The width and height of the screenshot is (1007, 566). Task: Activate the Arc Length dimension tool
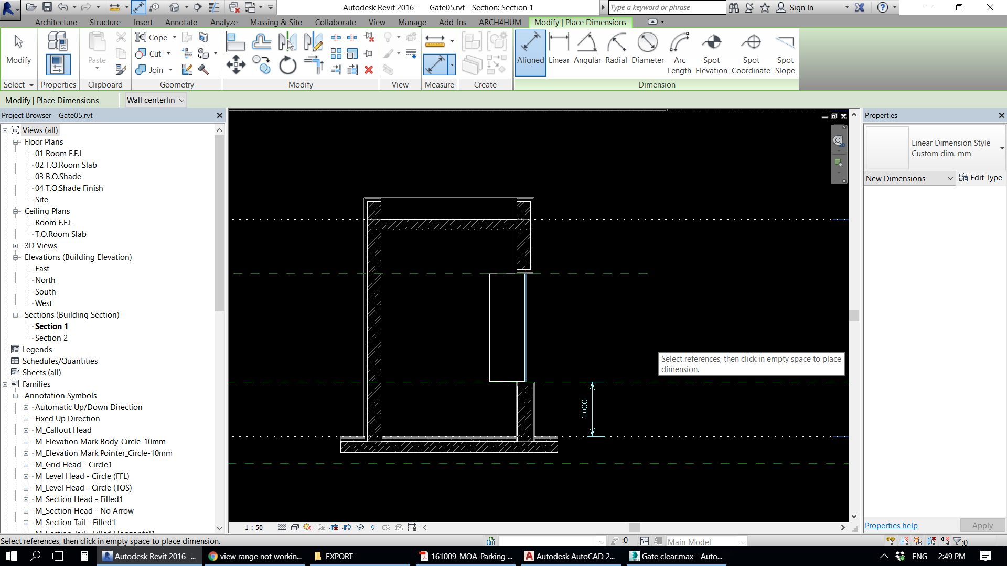679,52
